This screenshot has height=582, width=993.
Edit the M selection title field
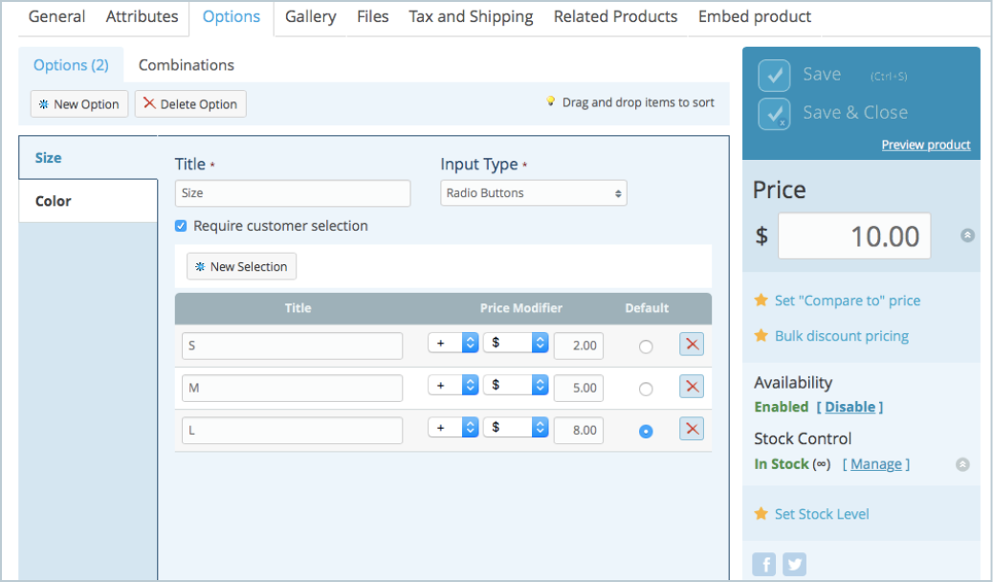click(x=292, y=388)
